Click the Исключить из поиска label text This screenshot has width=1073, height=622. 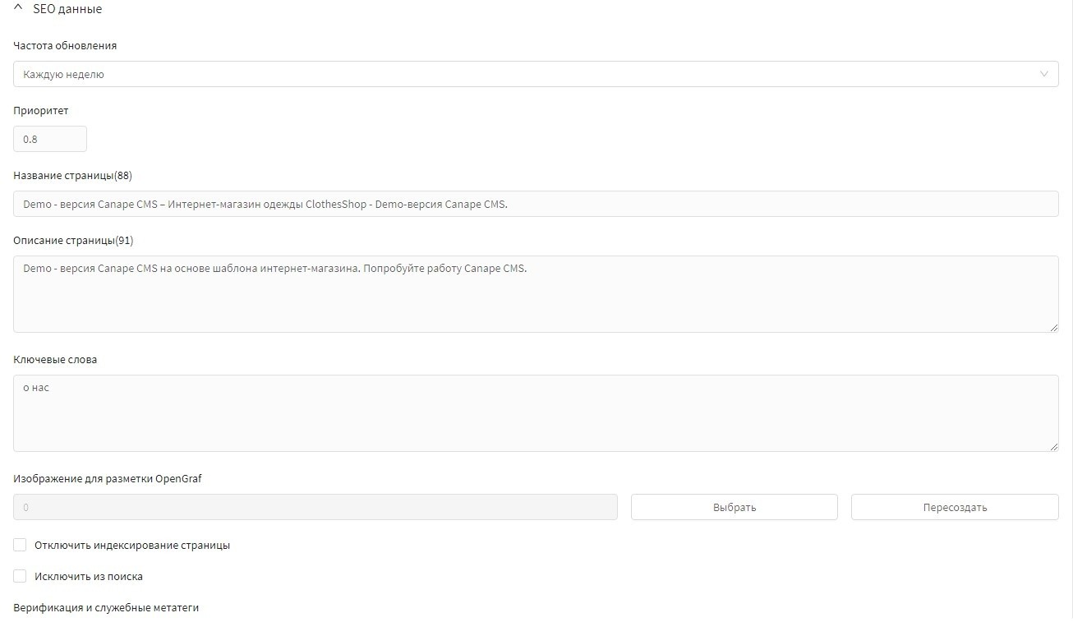click(89, 577)
